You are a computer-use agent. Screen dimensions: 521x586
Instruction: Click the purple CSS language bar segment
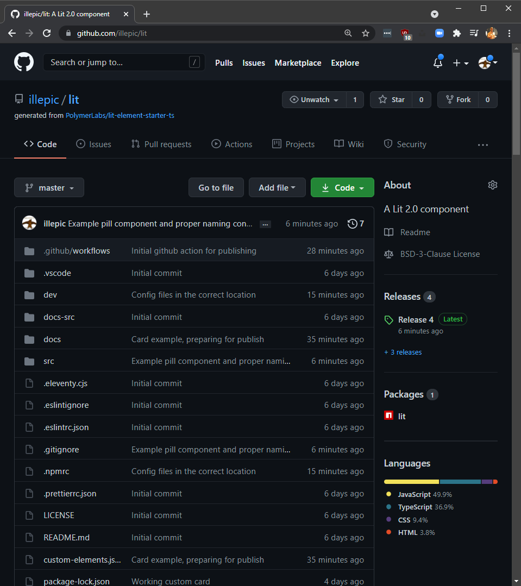tap(487, 482)
